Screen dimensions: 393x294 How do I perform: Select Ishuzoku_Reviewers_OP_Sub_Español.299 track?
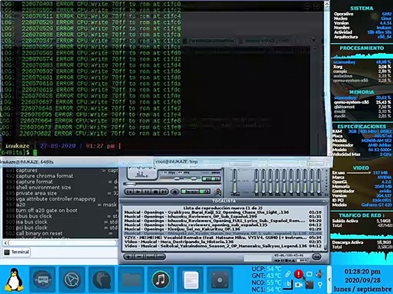223,216
